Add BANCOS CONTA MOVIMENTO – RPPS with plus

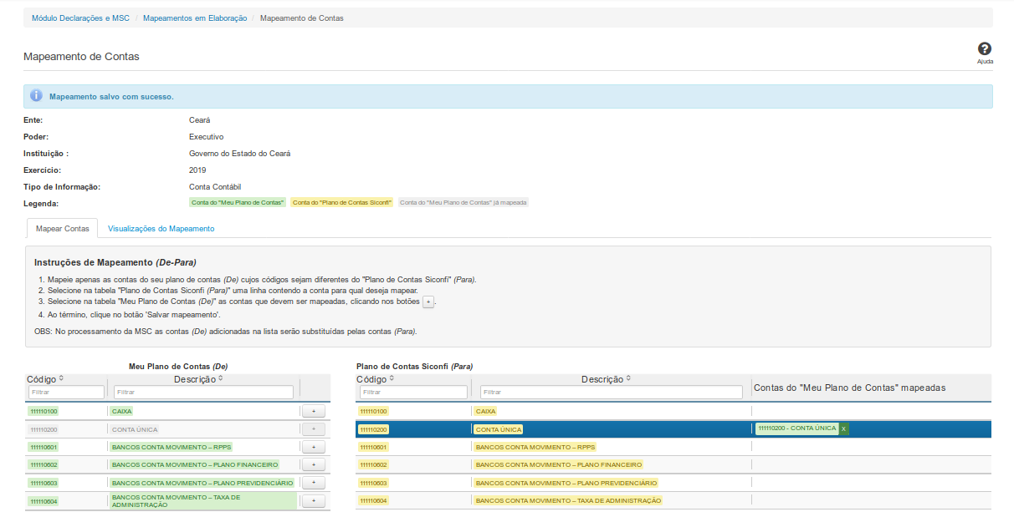point(313,447)
